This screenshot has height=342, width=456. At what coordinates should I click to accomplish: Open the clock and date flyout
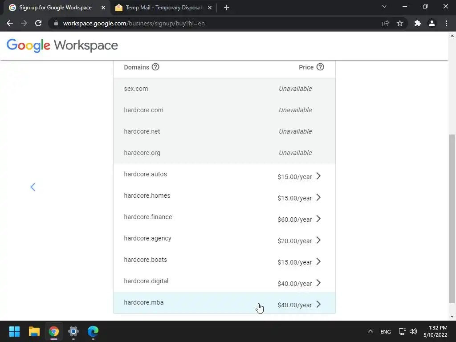[436, 331]
